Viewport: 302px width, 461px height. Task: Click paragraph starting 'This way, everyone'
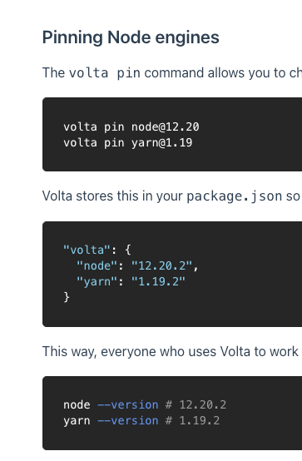(172, 352)
